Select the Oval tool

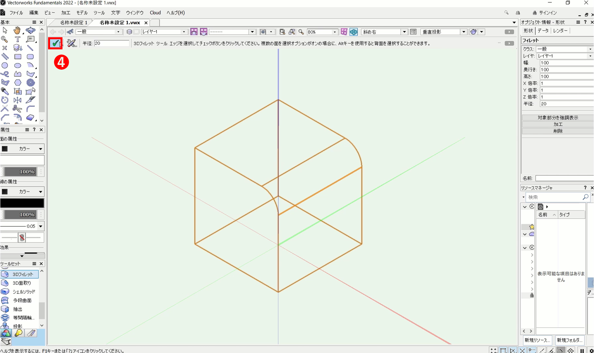(x=17, y=65)
